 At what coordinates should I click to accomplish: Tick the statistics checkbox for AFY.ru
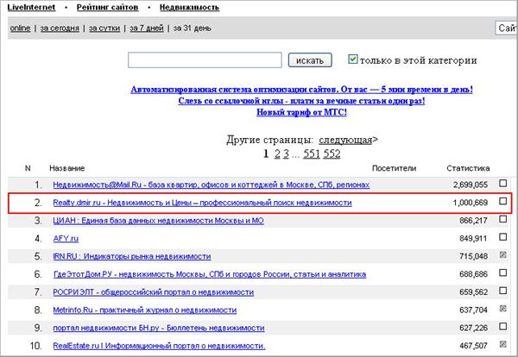[502, 237]
